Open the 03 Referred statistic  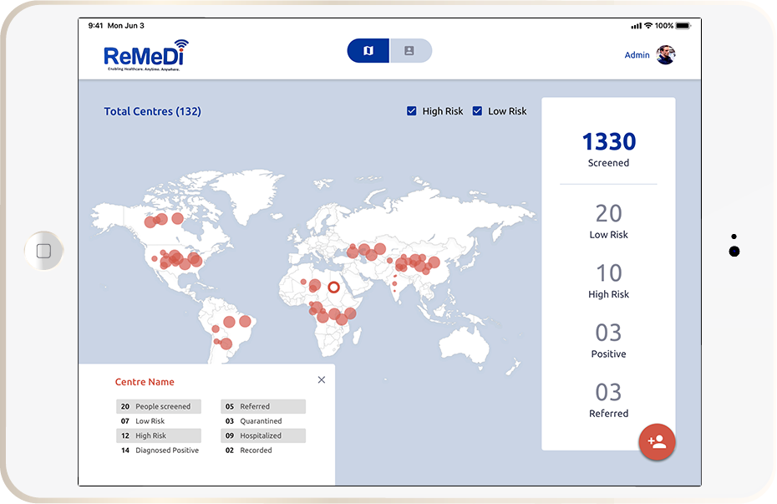tap(608, 400)
